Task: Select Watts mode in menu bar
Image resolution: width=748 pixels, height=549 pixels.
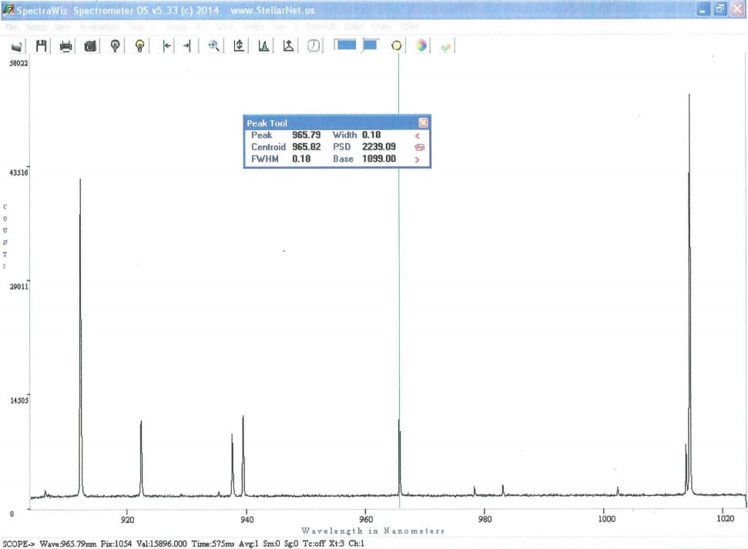Action: point(253,27)
